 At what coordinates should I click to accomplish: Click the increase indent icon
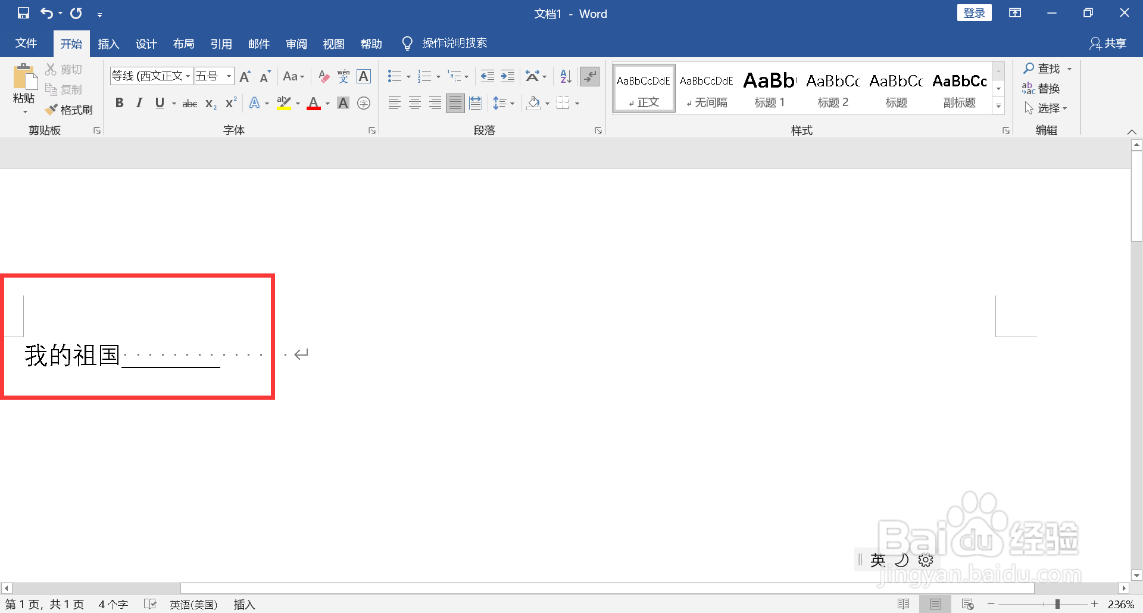(507, 76)
